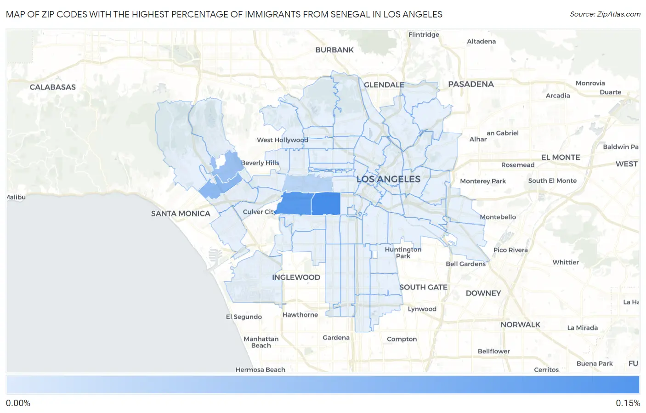Click the Source: ZipAtlas.com text
This screenshot has height=413, width=646.
(x=605, y=14)
